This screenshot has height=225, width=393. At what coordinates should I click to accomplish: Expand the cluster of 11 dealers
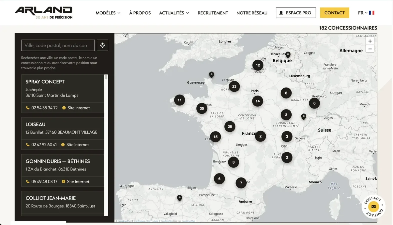coord(180,100)
